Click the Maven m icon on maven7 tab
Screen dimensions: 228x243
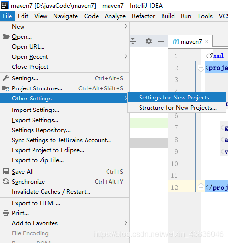(x=176, y=42)
